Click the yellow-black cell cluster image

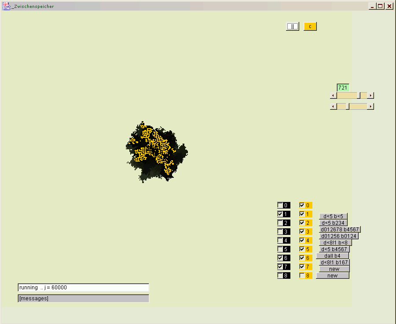[x=157, y=152]
